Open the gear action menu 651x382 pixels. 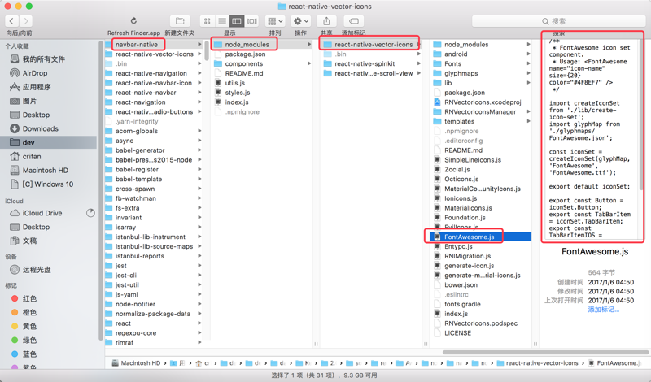point(301,21)
